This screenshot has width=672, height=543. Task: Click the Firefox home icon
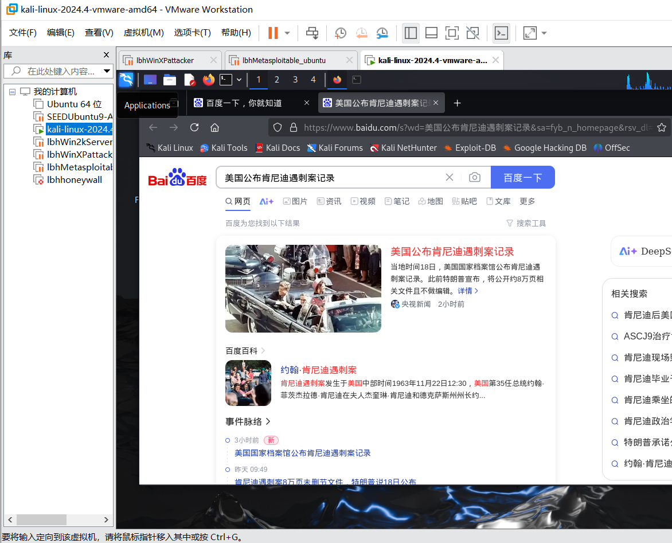[x=214, y=127]
